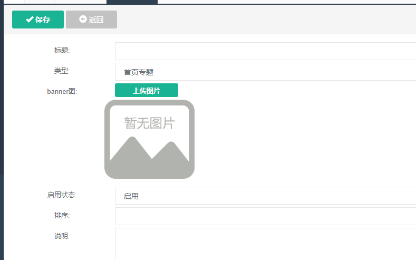The image size is (416, 260).
Task: Click the 标题 field label
Action: (62, 50)
